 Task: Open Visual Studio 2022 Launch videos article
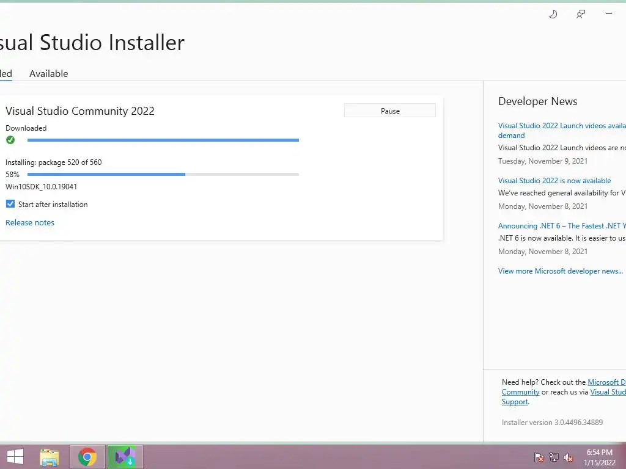point(562,131)
